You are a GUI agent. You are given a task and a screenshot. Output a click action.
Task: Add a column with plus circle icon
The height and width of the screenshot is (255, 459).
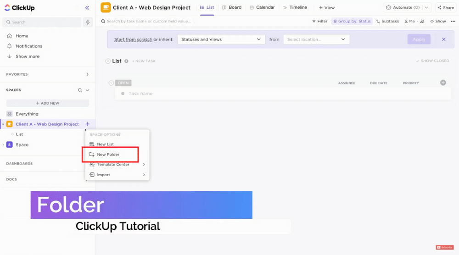click(x=443, y=83)
